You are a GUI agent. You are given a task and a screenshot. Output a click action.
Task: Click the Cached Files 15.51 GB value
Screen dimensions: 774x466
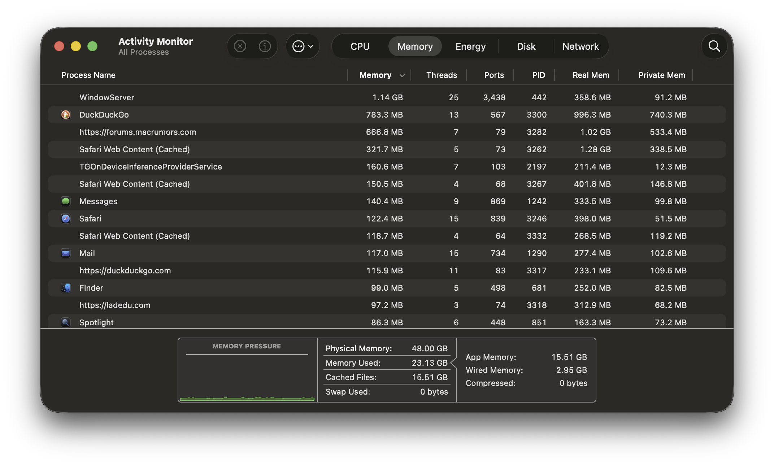click(x=430, y=377)
